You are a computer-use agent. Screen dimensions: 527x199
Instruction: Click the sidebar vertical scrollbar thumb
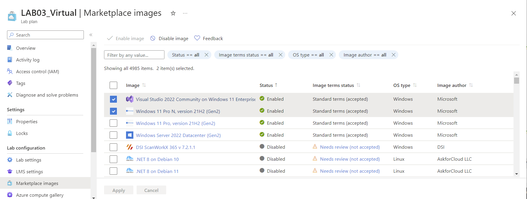(x=94, y=100)
